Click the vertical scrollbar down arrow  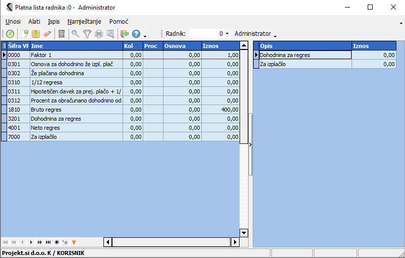[244, 233]
